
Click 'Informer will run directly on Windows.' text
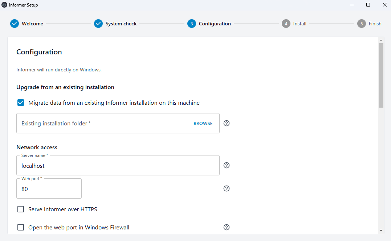click(x=59, y=70)
